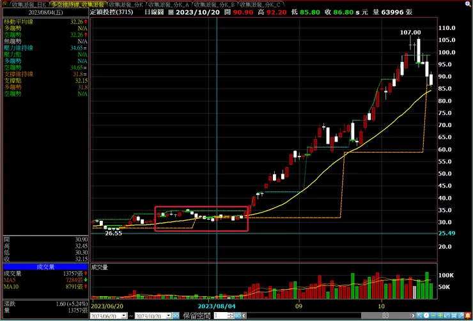Click the 成交量 volume pane title
This screenshot has height=321, width=473.
click(100, 267)
